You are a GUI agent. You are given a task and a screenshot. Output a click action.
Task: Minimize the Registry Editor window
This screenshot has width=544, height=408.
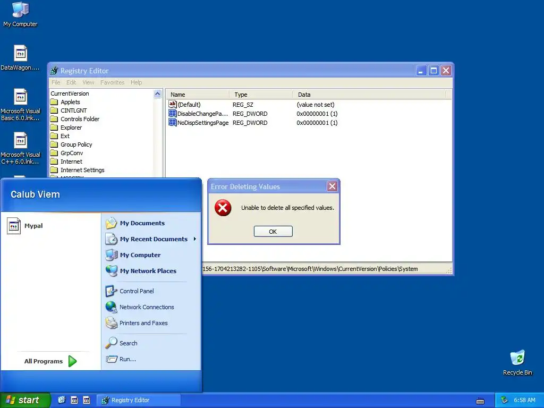421,71
